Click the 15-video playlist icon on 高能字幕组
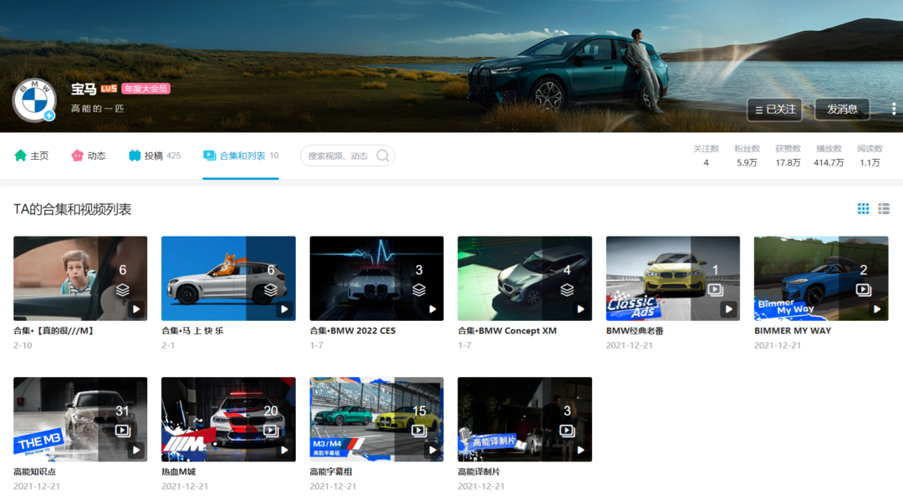The width and height of the screenshot is (903, 504). [419, 430]
